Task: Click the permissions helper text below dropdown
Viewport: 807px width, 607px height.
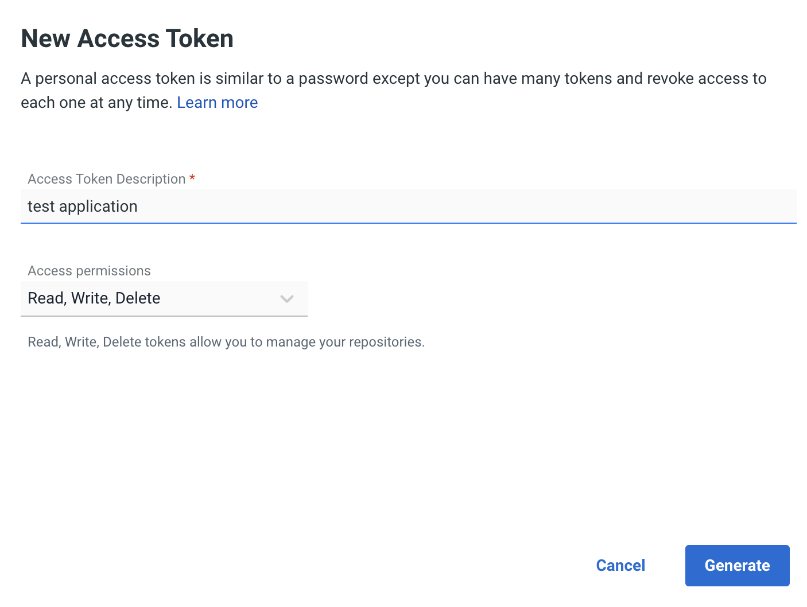Action: tap(226, 342)
